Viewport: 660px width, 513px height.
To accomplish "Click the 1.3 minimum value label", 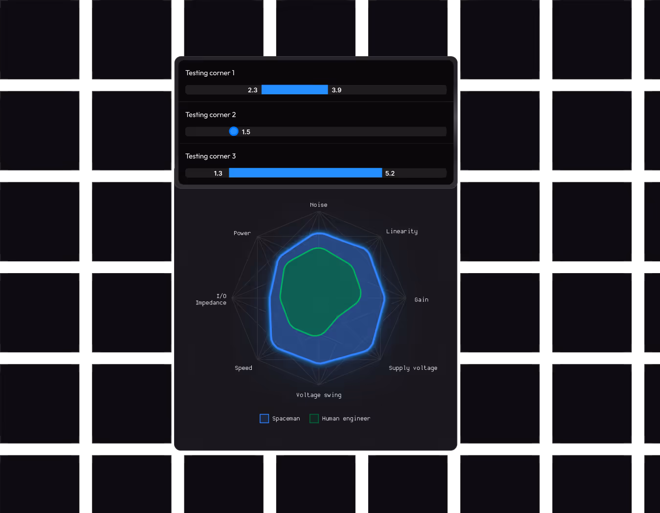I will 218,173.
